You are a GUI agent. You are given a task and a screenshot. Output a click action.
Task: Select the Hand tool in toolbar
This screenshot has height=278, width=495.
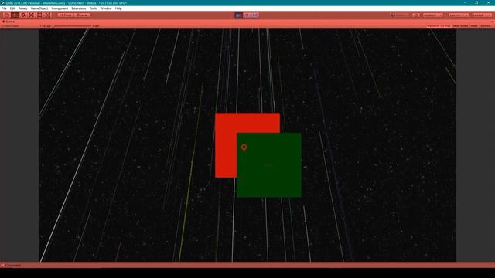tap(6, 15)
